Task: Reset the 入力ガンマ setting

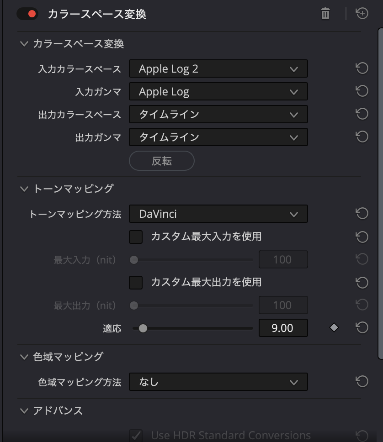Action: pos(362,91)
